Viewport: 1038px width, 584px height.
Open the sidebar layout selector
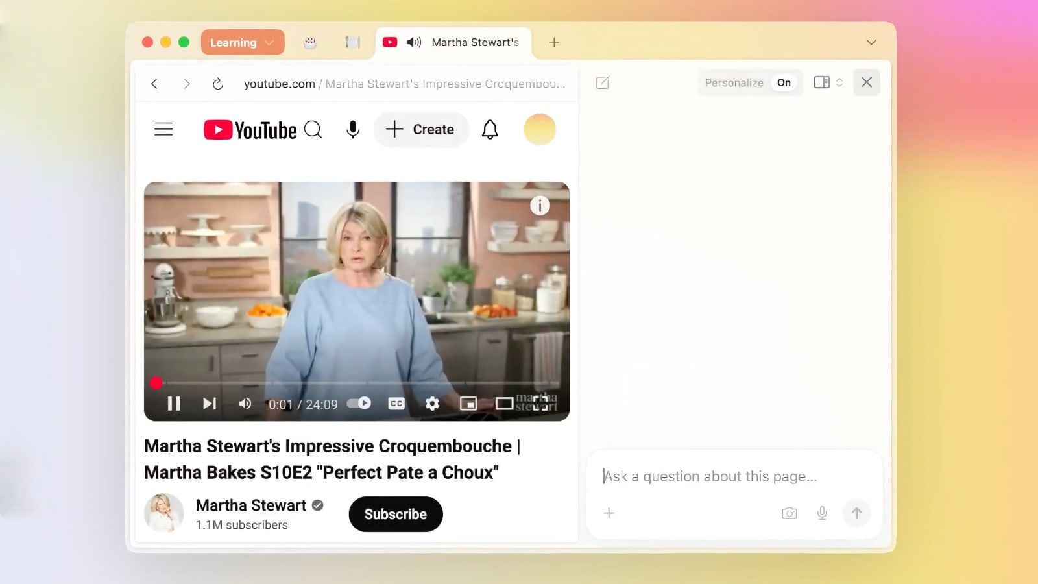[x=828, y=82]
